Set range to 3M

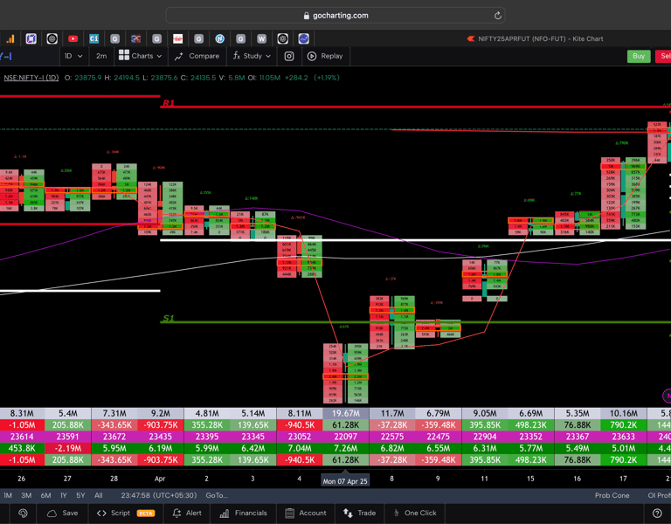tap(26, 495)
